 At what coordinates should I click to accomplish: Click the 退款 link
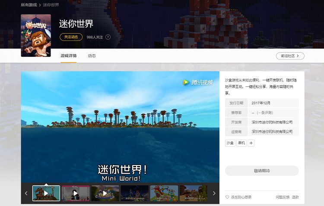pyautogui.click(x=295, y=197)
